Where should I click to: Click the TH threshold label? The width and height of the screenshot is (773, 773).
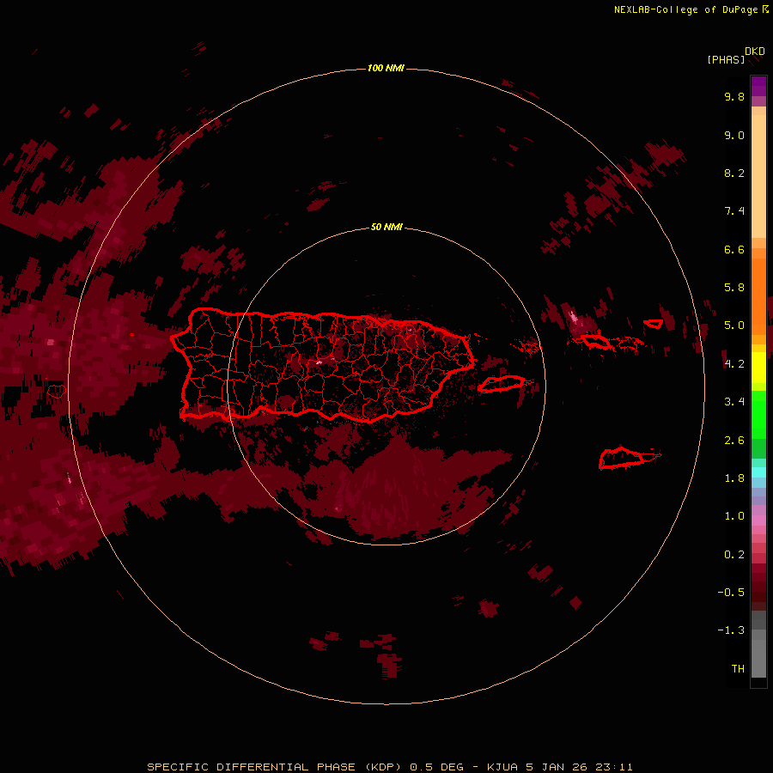coord(738,669)
